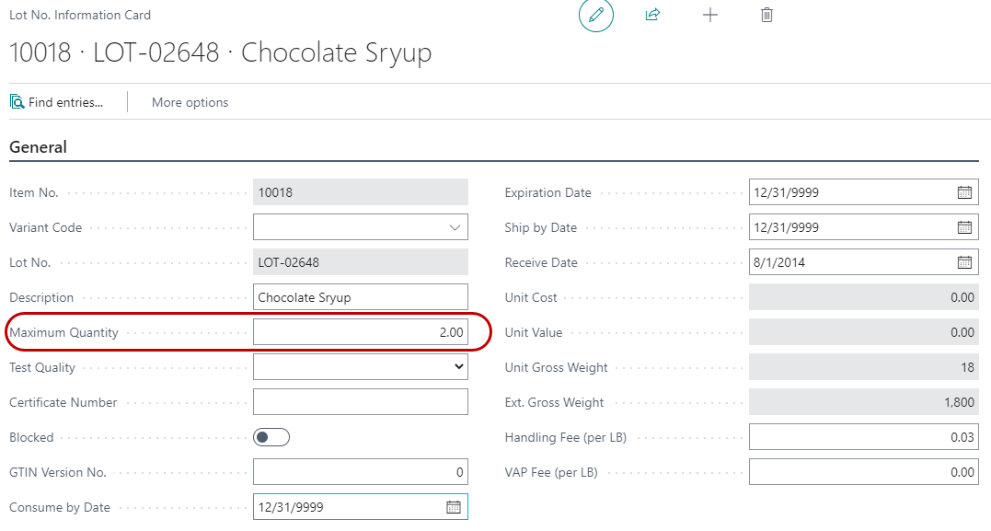Click the GTIN Version No. field
Image resolution: width=991 pixels, height=531 pixels.
point(360,472)
